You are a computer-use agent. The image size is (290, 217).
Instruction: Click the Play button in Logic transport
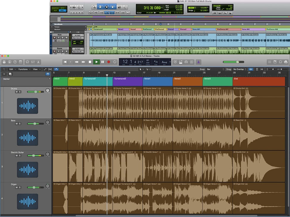point(96,62)
